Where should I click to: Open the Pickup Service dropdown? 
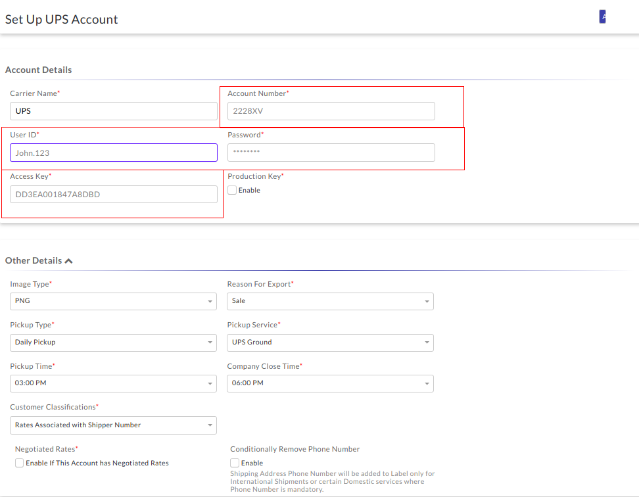click(330, 343)
